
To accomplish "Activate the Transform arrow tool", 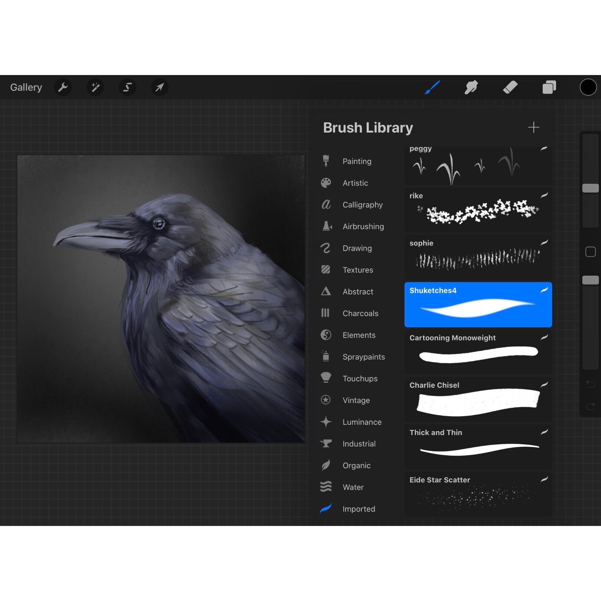I will 160,87.
